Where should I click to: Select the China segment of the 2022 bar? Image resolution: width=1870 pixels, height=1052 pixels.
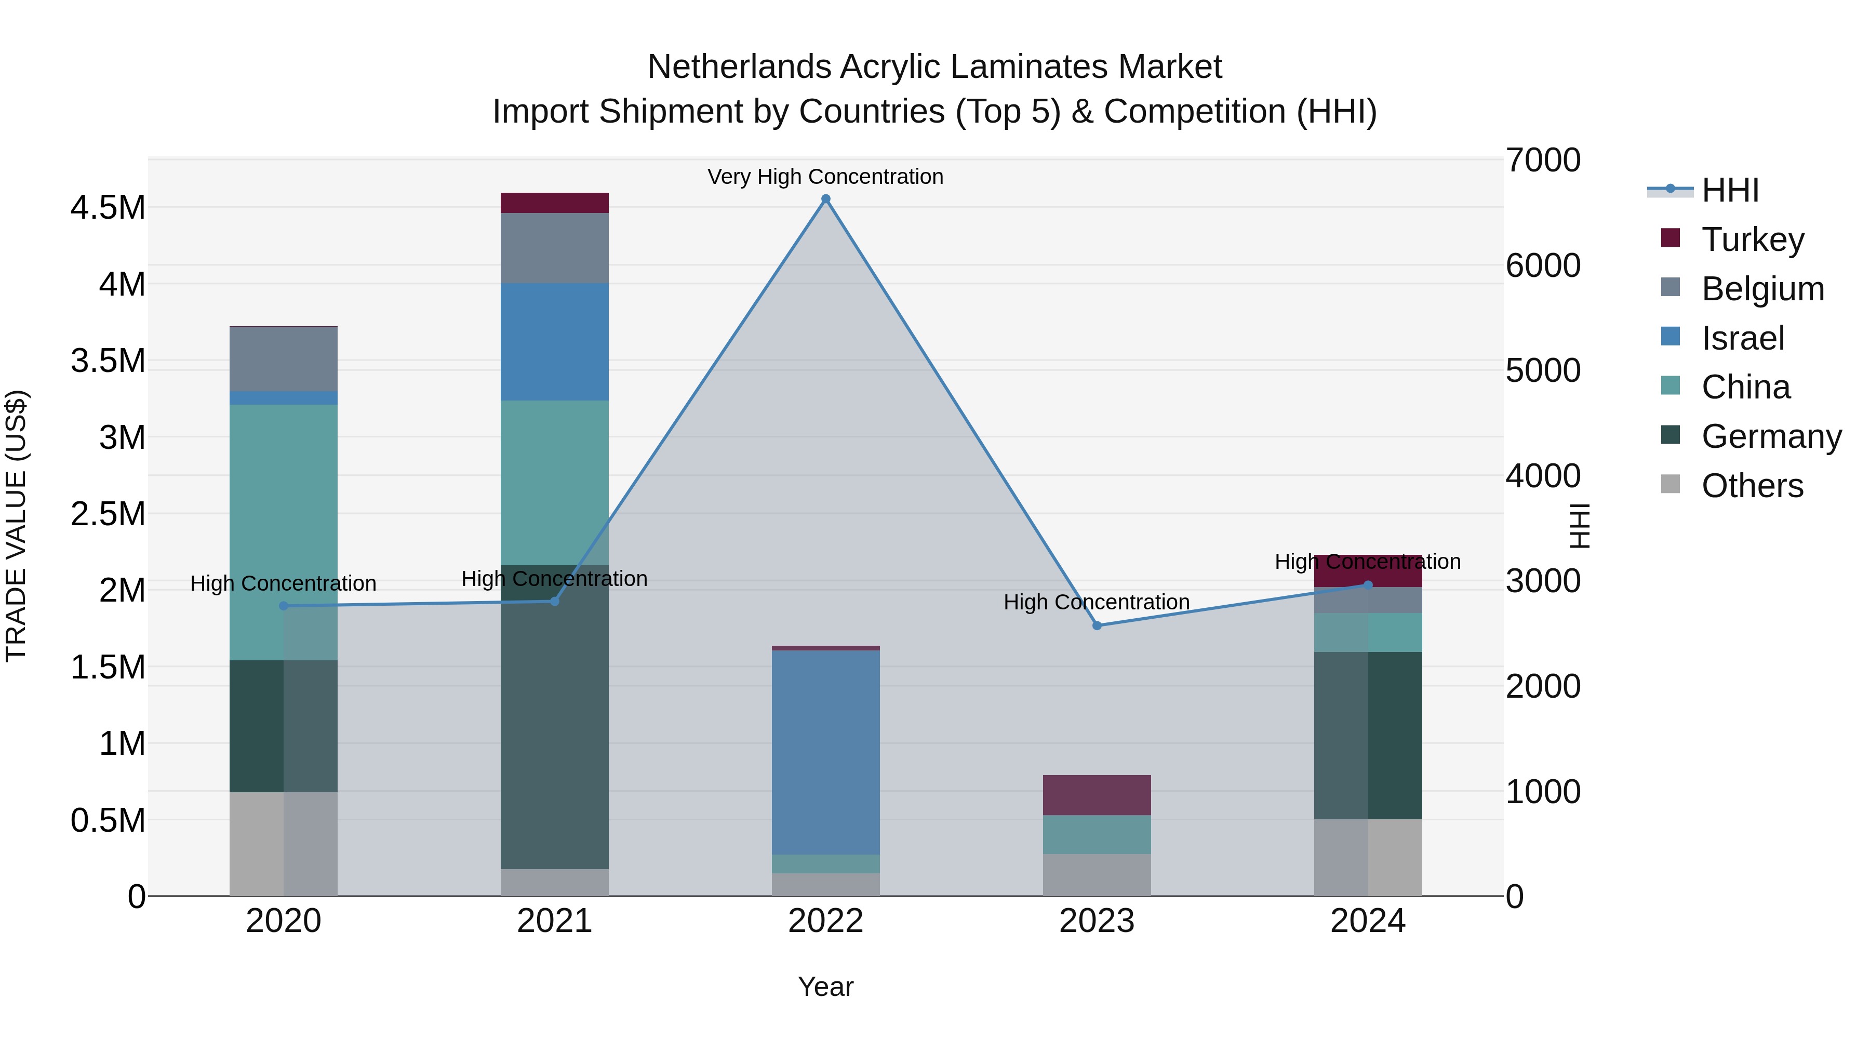[825, 864]
